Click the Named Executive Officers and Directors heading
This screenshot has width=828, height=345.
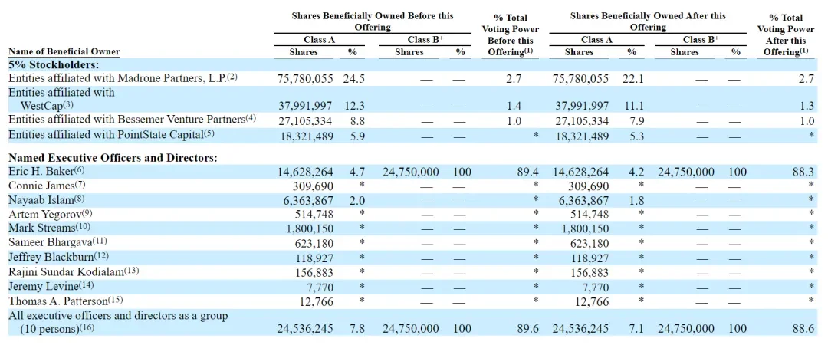click(113, 158)
